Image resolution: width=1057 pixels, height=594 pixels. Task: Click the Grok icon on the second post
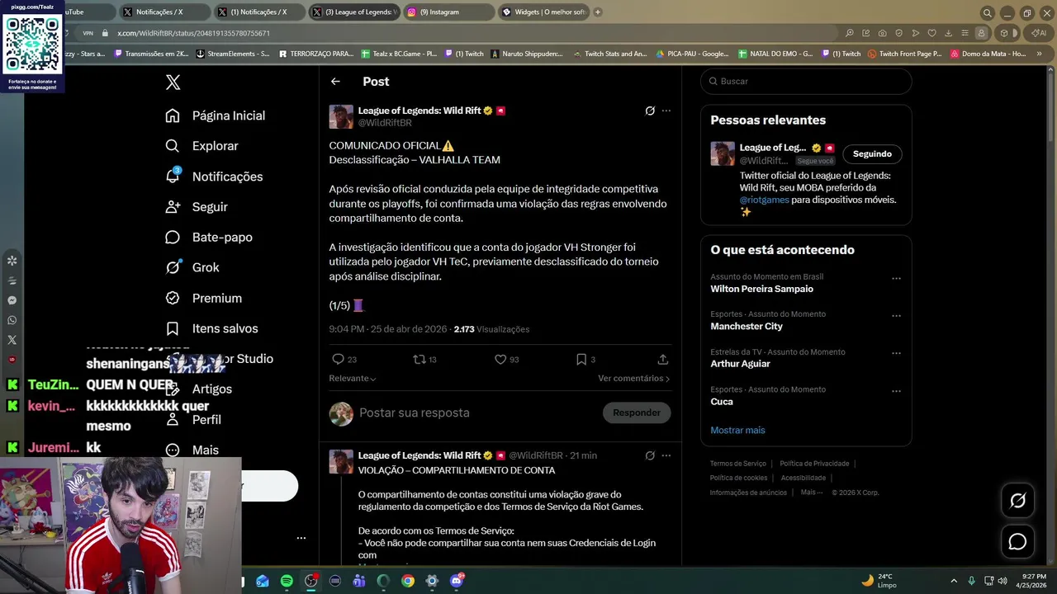point(650,455)
